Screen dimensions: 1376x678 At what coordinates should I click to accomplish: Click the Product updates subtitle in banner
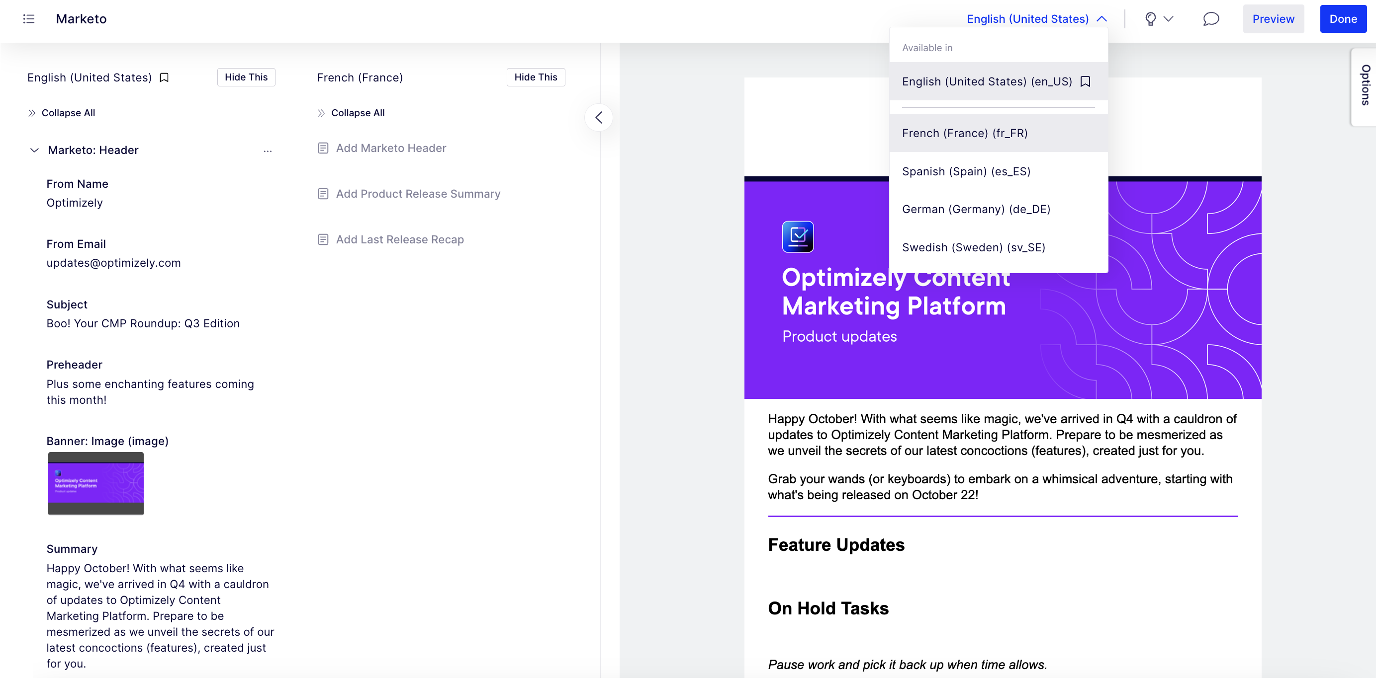tap(839, 336)
